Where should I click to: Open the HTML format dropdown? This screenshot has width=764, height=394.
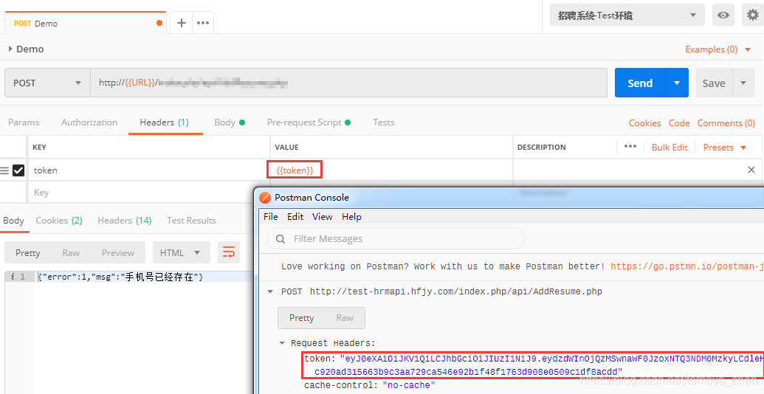[x=181, y=252]
